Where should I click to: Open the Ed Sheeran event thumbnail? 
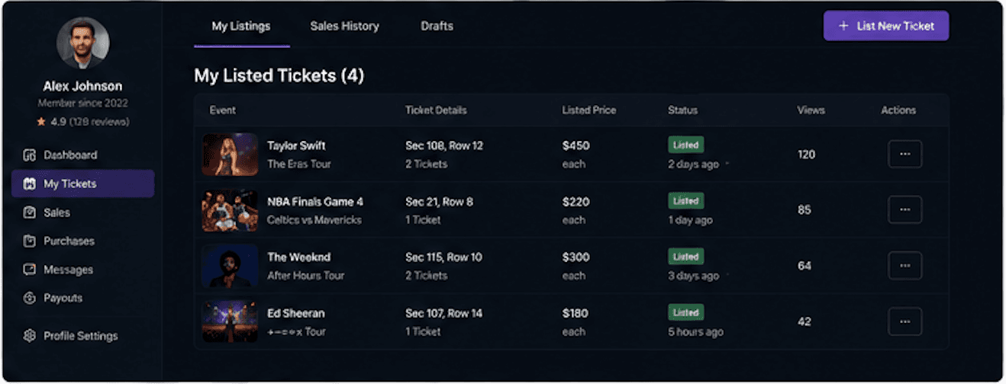pyautogui.click(x=230, y=322)
